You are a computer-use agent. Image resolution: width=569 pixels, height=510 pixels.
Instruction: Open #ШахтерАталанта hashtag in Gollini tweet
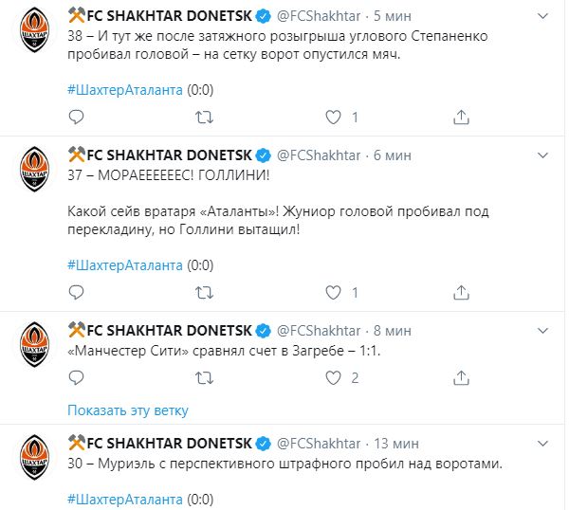(125, 265)
